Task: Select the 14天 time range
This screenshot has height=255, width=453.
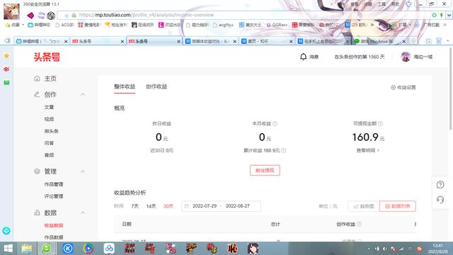Action: (x=151, y=206)
